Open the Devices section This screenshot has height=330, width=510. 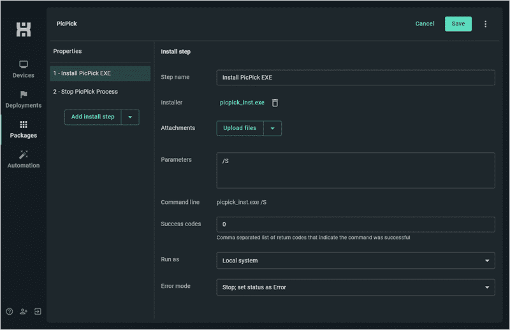pos(24,69)
